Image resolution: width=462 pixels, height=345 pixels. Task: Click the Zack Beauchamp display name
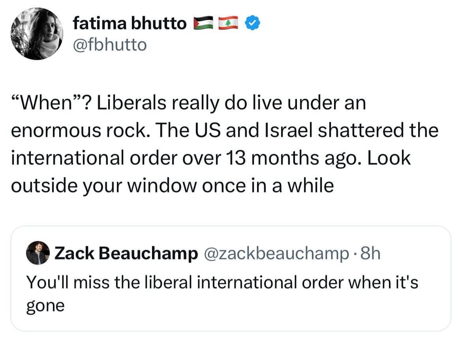point(127,253)
